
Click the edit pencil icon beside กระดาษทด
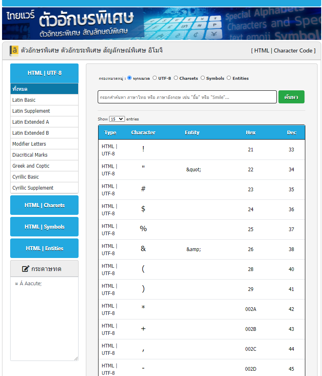(25, 269)
